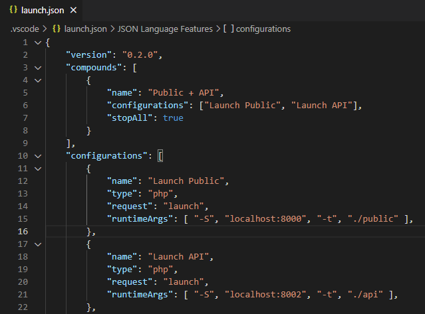This screenshot has height=314, width=425.
Task: Click "Launch API" name value on line 18
Action: coord(178,257)
